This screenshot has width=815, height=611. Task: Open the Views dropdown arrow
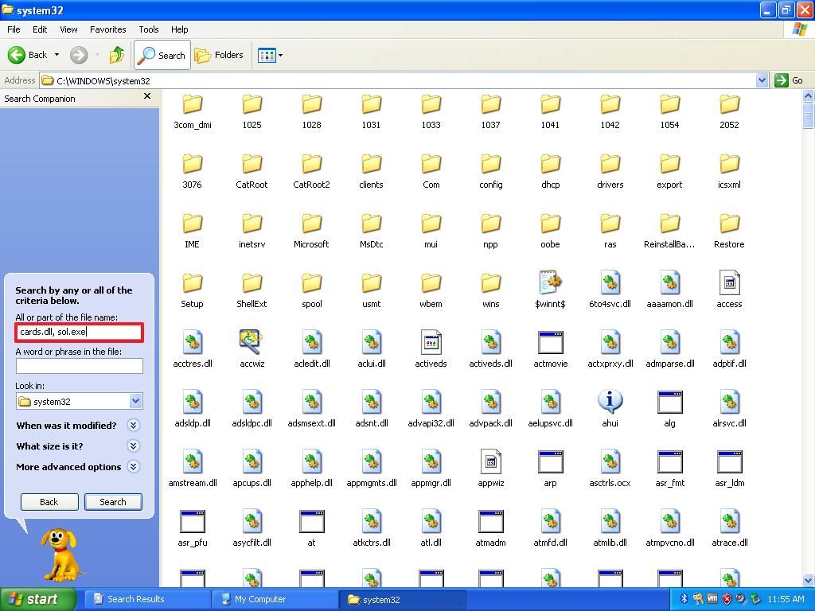tap(278, 55)
